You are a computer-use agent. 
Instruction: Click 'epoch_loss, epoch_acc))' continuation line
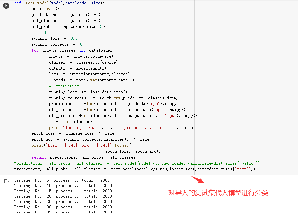point(133,151)
